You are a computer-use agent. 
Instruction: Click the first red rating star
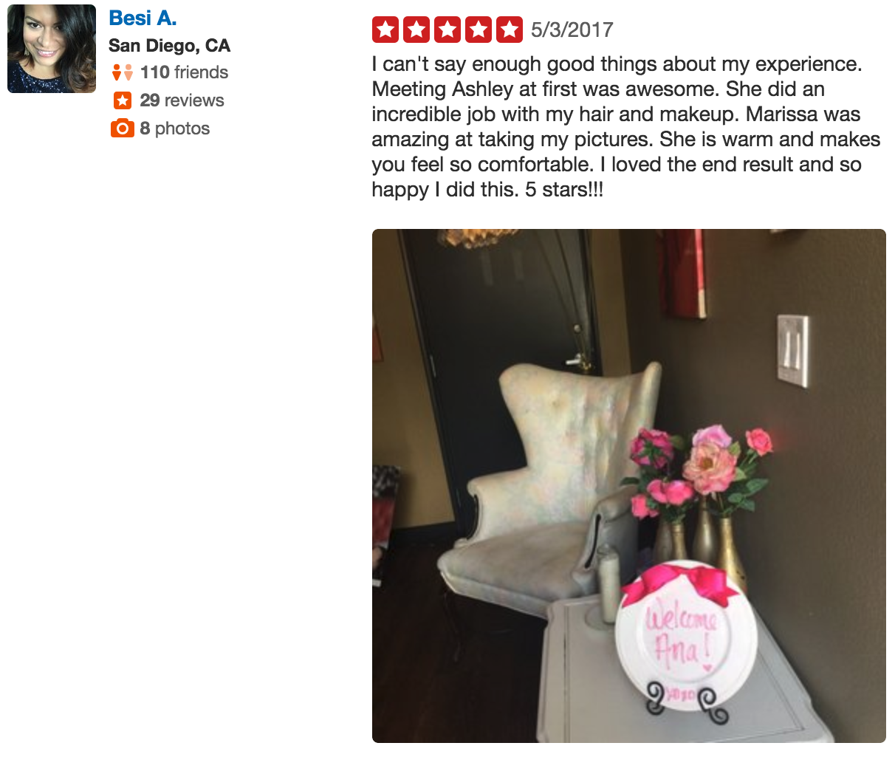(x=385, y=30)
